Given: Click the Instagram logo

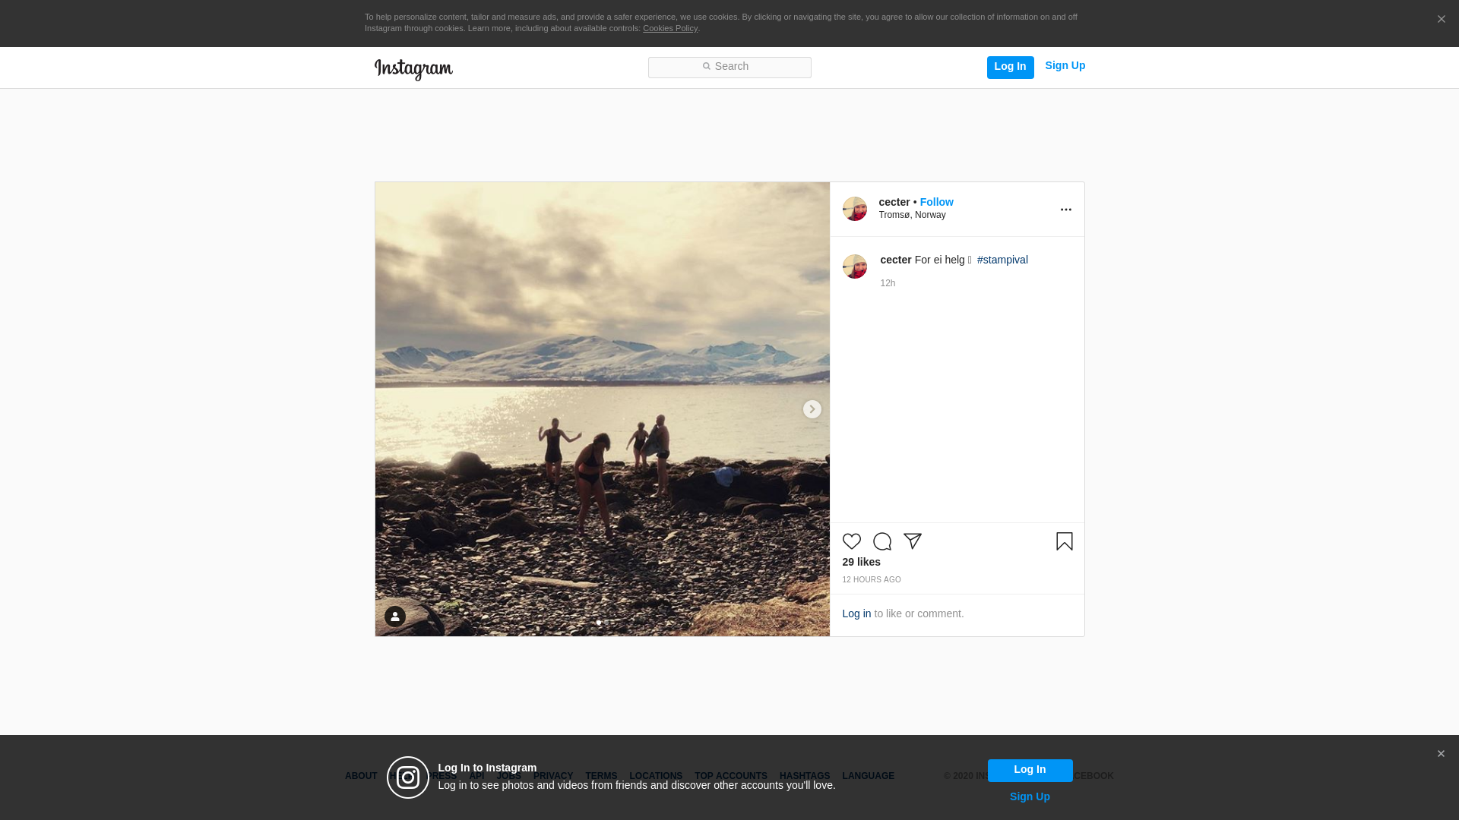Looking at the screenshot, I should pos(413,70).
